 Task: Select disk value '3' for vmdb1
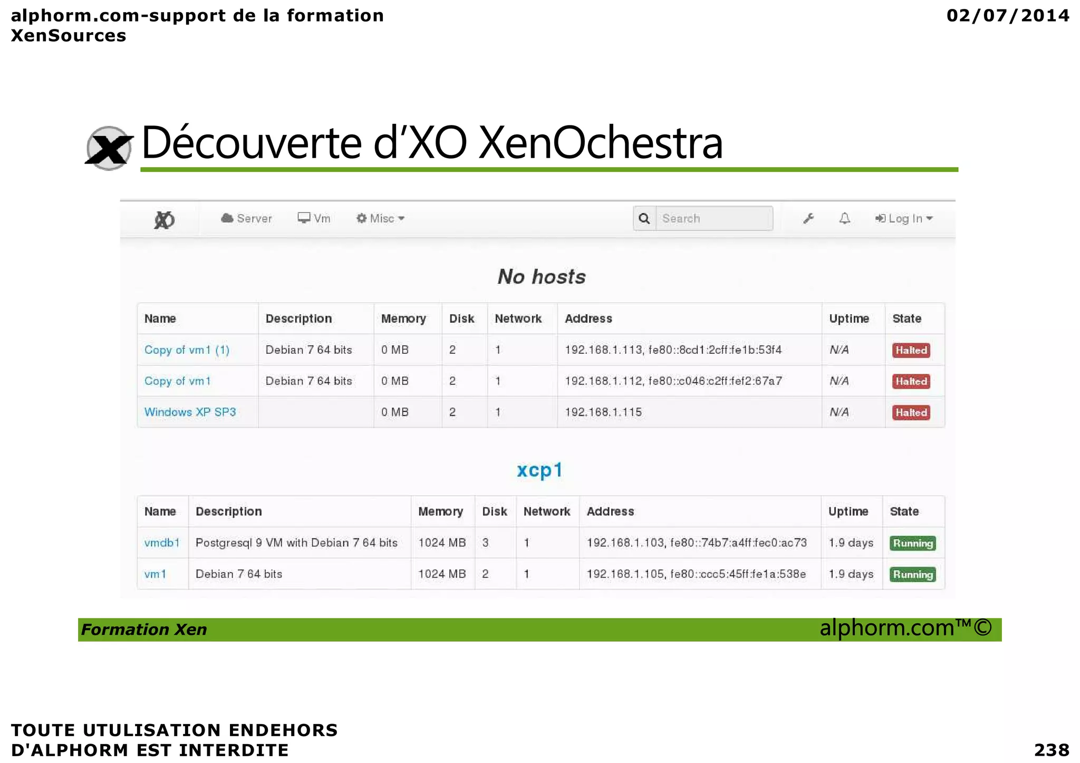[485, 543]
